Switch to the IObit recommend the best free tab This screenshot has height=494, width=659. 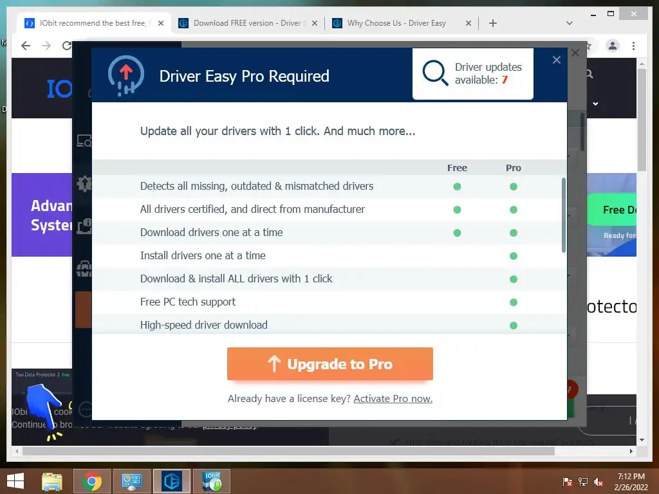point(93,23)
